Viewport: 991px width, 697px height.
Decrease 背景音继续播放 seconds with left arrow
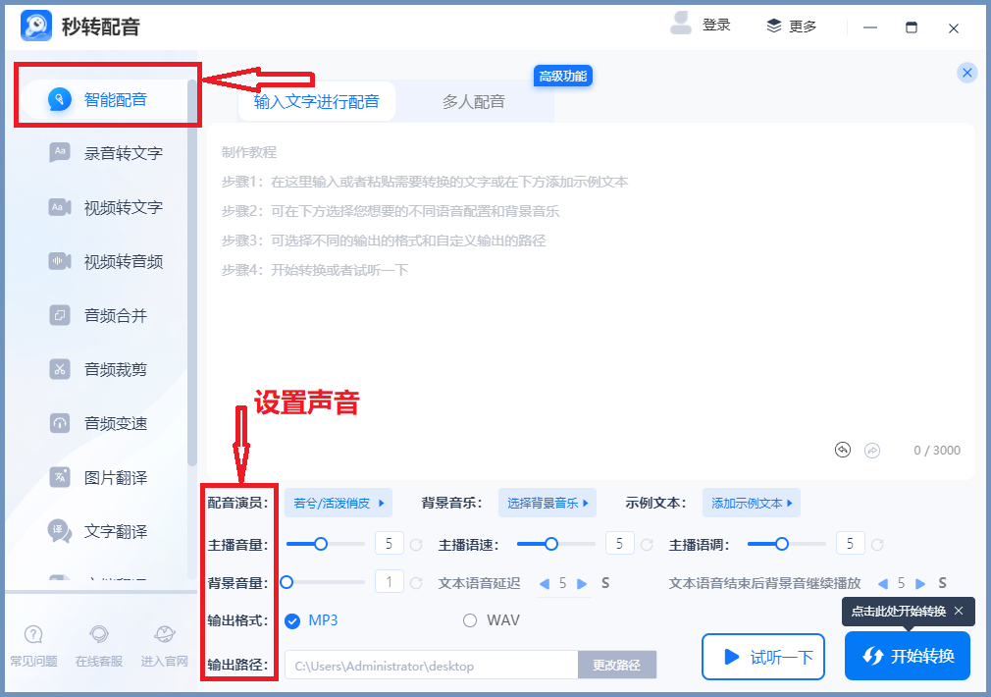[883, 584]
